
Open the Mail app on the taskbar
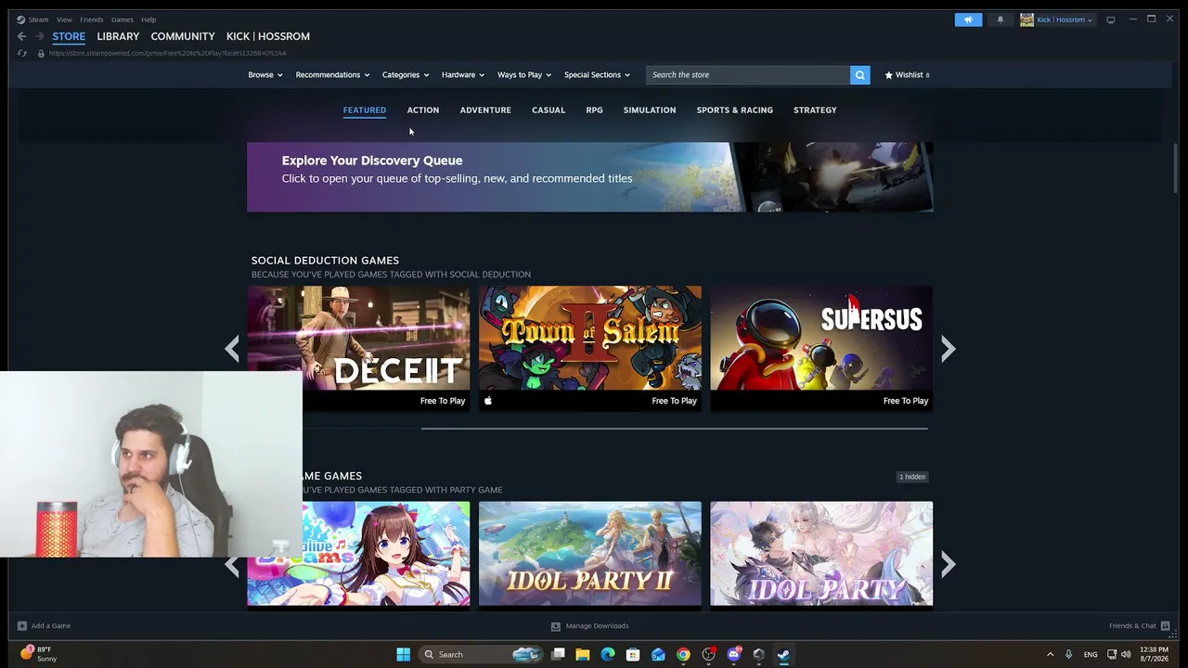[x=658, y=655]
